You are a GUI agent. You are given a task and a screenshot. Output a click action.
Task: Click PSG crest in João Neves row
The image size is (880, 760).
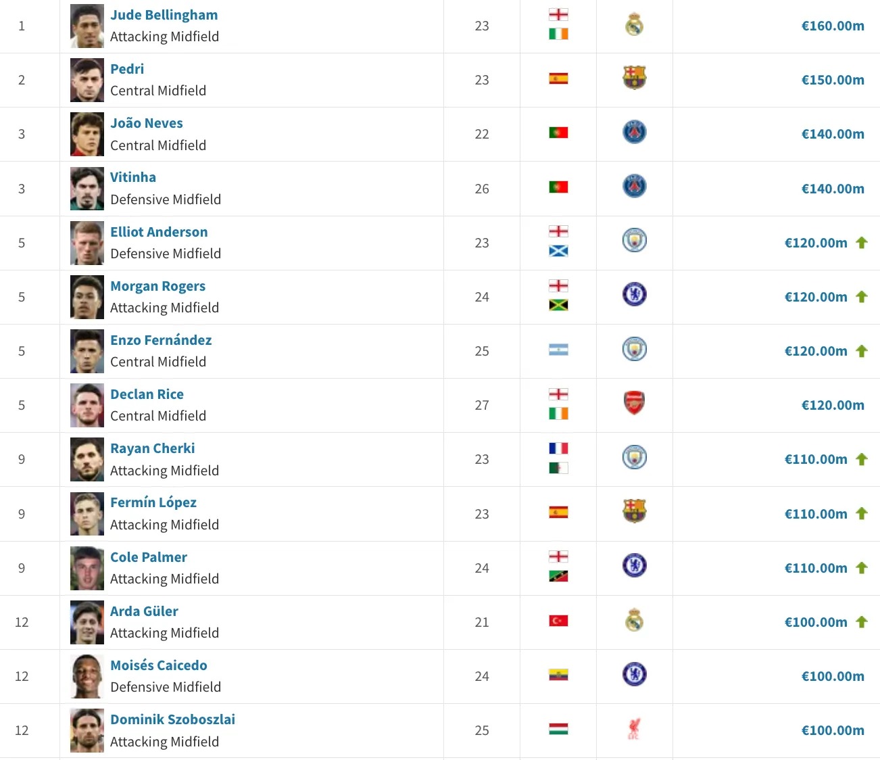click(634, 132)
